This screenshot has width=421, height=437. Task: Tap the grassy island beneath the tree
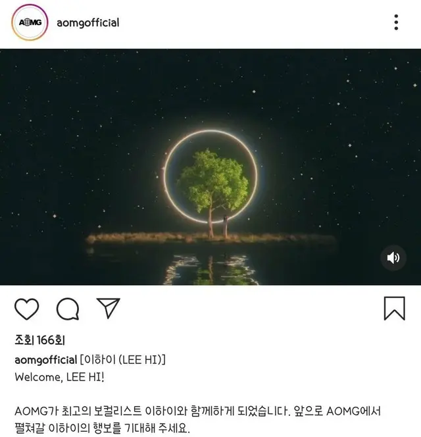point(211,238)
